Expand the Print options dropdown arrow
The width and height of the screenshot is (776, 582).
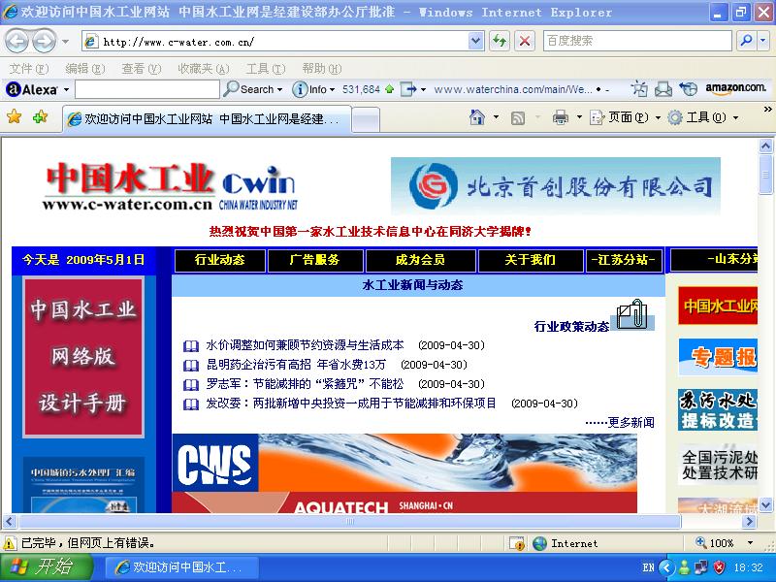(x=579, y=117)
